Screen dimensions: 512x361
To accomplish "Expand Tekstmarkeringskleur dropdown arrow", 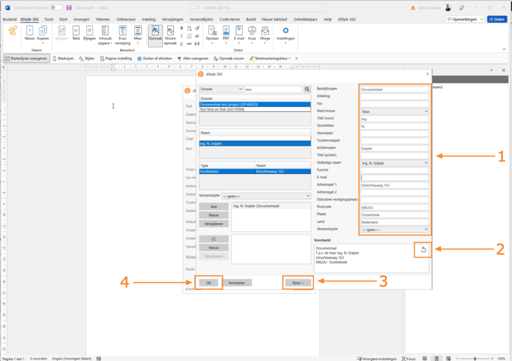I will click(x=289, y=59).
